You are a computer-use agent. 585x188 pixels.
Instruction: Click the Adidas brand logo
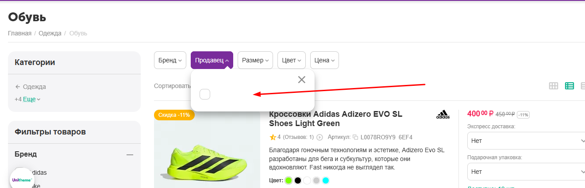pyautogui.click(x=443, y=115)
